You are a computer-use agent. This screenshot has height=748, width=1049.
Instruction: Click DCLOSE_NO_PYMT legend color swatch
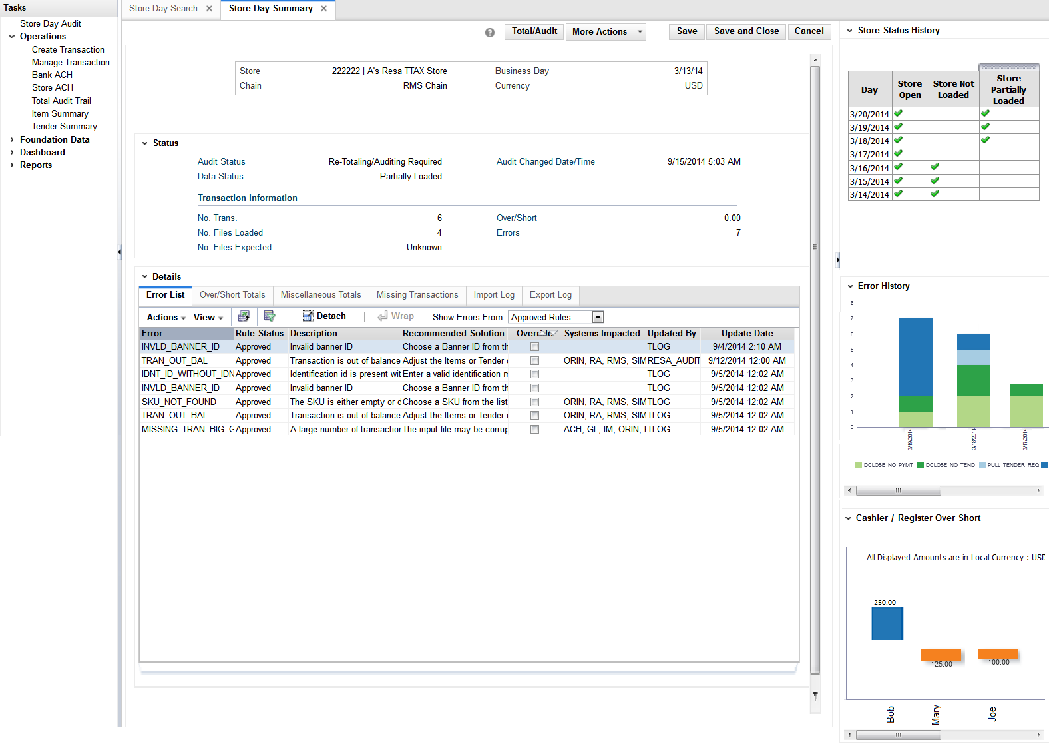pyautogui.click(x=859, y=465)
